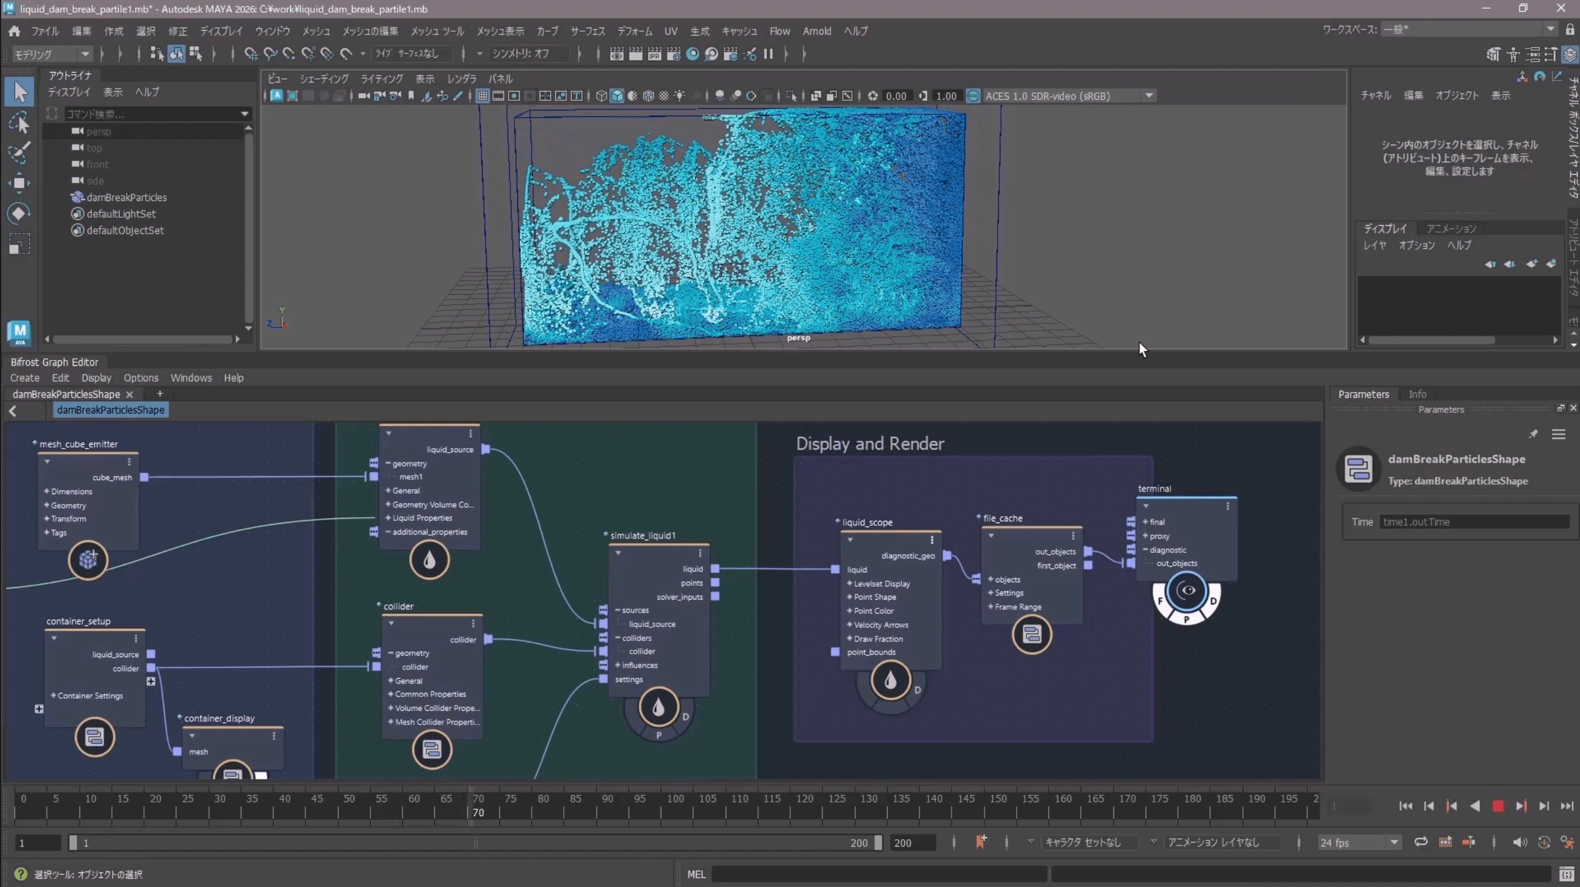Go to the start of playback range

pos(1406,806)
